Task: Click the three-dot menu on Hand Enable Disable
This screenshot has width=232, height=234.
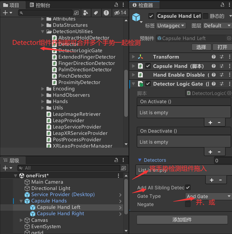Action: point(229,75)
